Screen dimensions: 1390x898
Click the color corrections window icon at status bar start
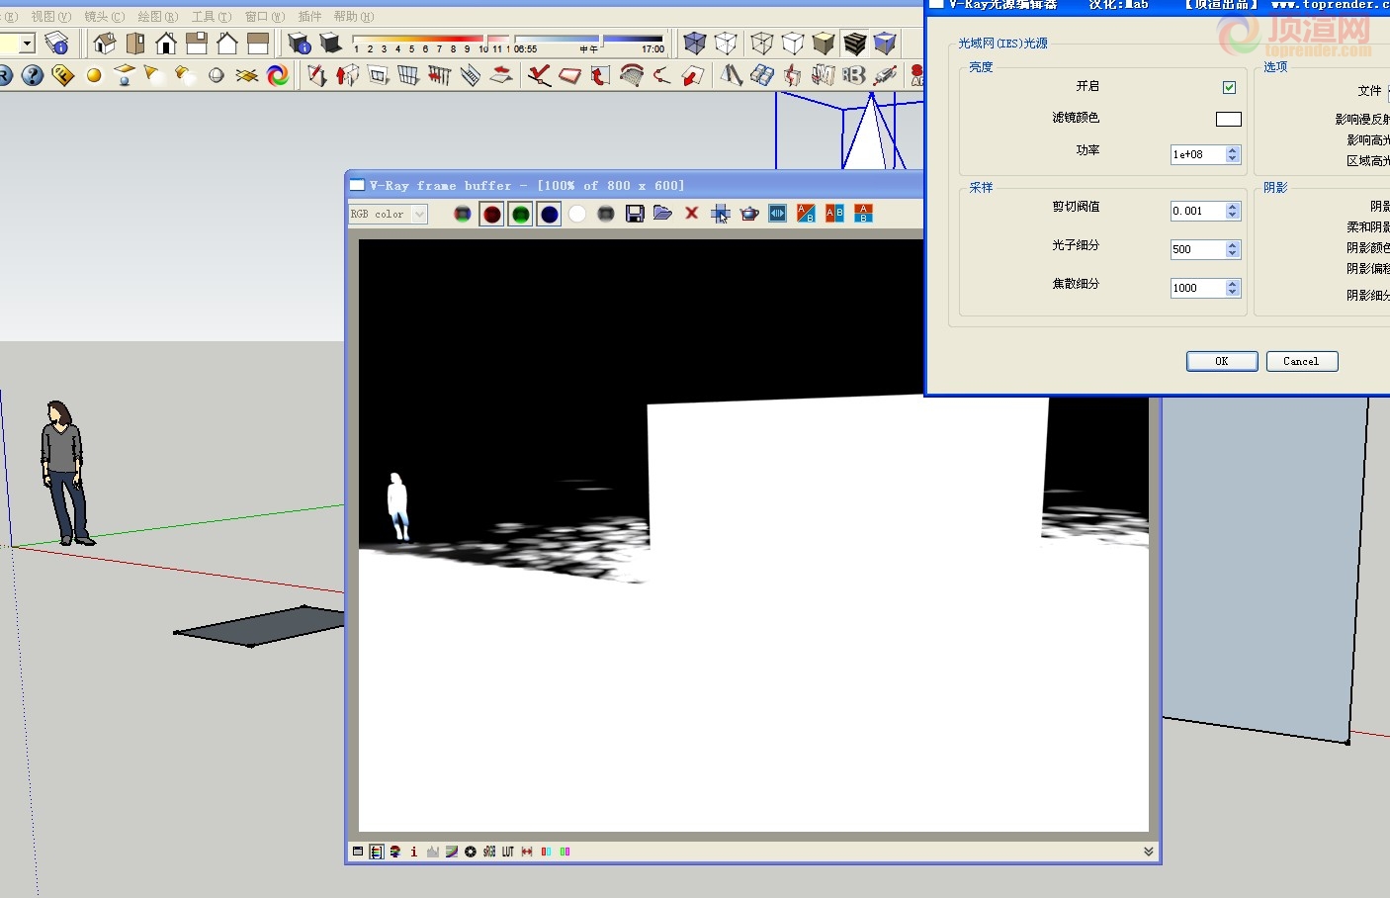click(x=358, y=852)
